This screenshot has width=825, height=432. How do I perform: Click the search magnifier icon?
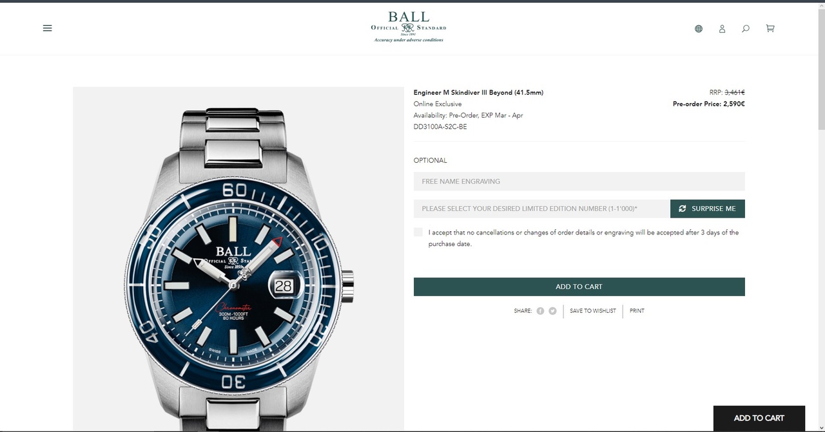[x=746, y=28]
